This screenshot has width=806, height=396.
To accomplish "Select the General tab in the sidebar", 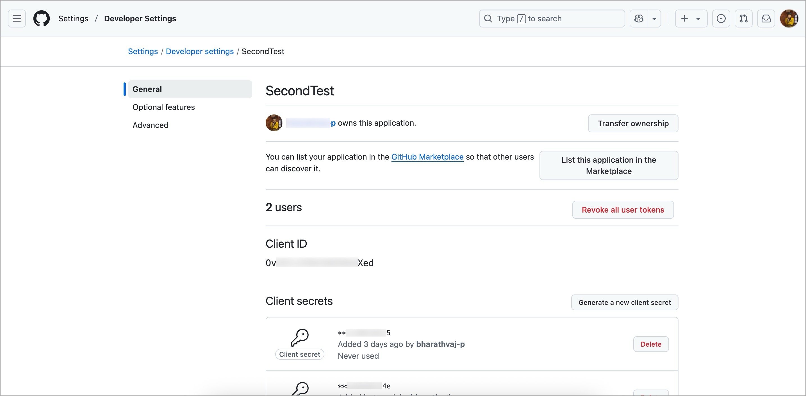I will coord(147,89).
